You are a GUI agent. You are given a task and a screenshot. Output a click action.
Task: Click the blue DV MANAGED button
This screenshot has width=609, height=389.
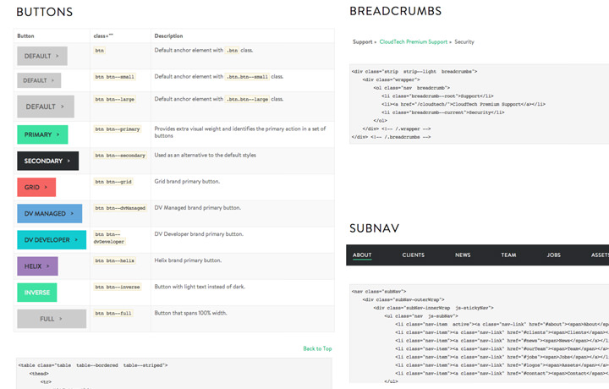pos(49,213)
